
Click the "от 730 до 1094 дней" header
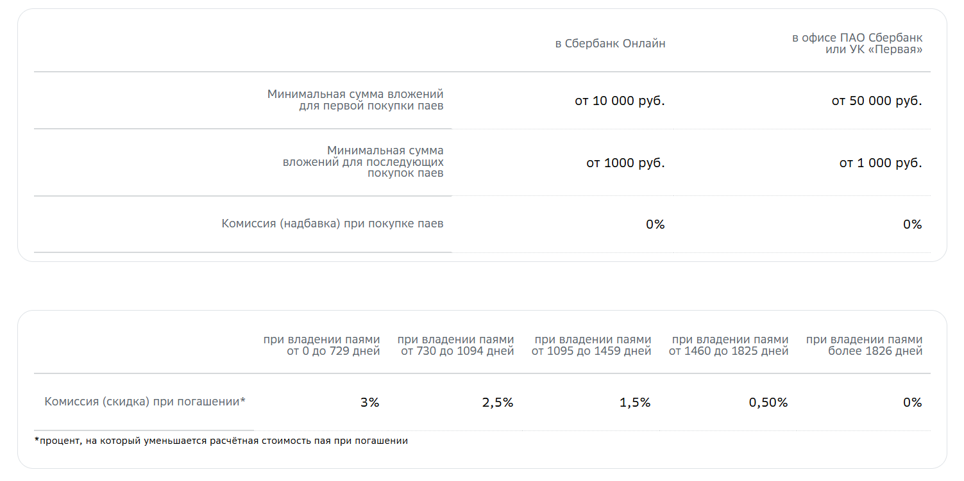(x=455, y=345)
